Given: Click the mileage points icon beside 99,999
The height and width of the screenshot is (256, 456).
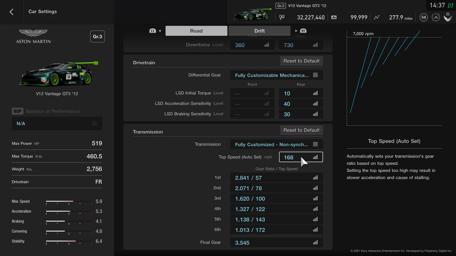Looking at the screenshot, I should point(334,17).
